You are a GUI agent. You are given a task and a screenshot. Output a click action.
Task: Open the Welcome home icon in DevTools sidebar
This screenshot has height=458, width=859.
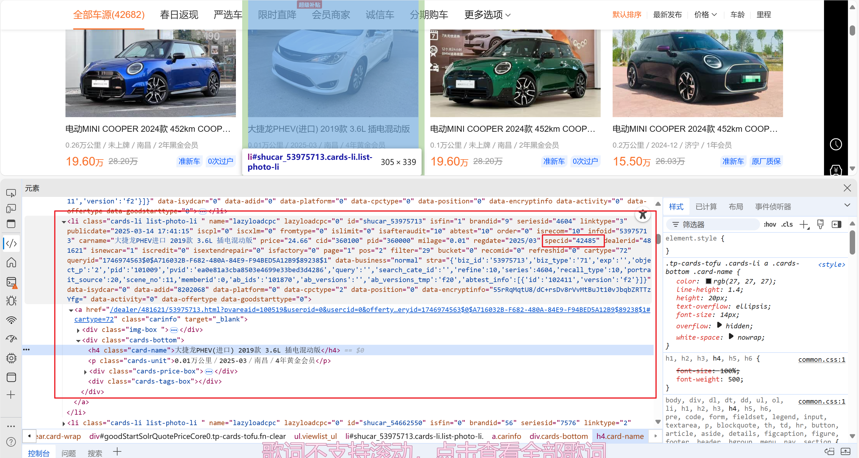[11, 263]
